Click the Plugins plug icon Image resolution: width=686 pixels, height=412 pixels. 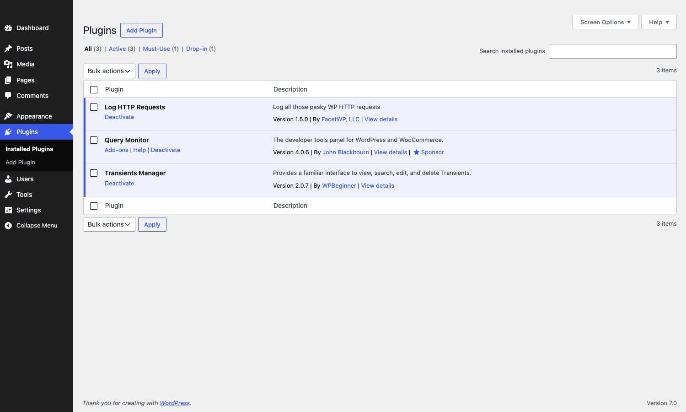(8, 132)
